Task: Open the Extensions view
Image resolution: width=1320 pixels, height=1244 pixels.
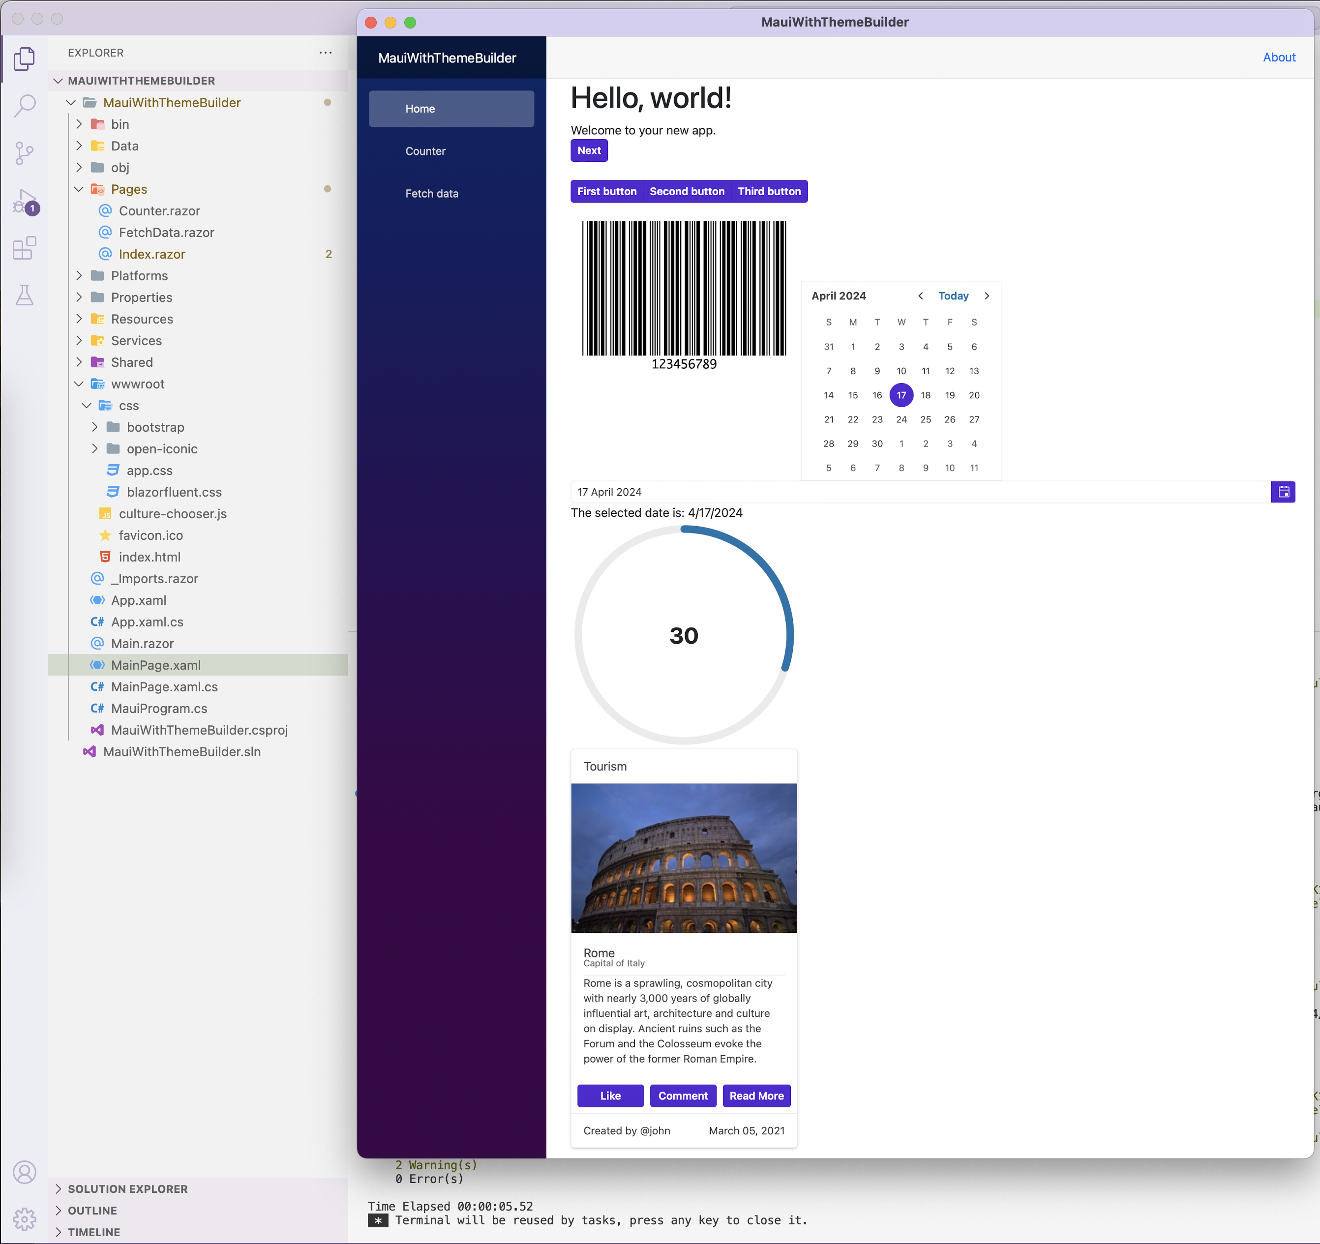Action: 25,248
